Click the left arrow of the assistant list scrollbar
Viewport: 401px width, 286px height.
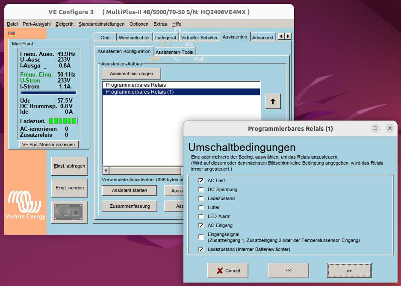click(x=106, y=170)
